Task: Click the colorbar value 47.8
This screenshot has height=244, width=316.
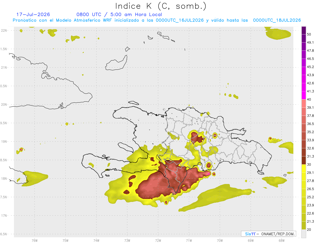Action: click(310, 51)
